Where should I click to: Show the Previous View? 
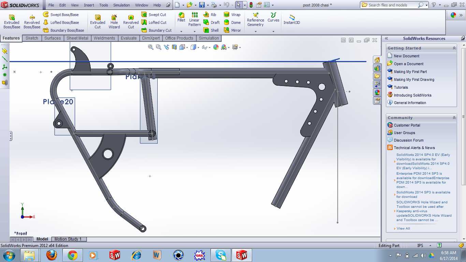166,47
